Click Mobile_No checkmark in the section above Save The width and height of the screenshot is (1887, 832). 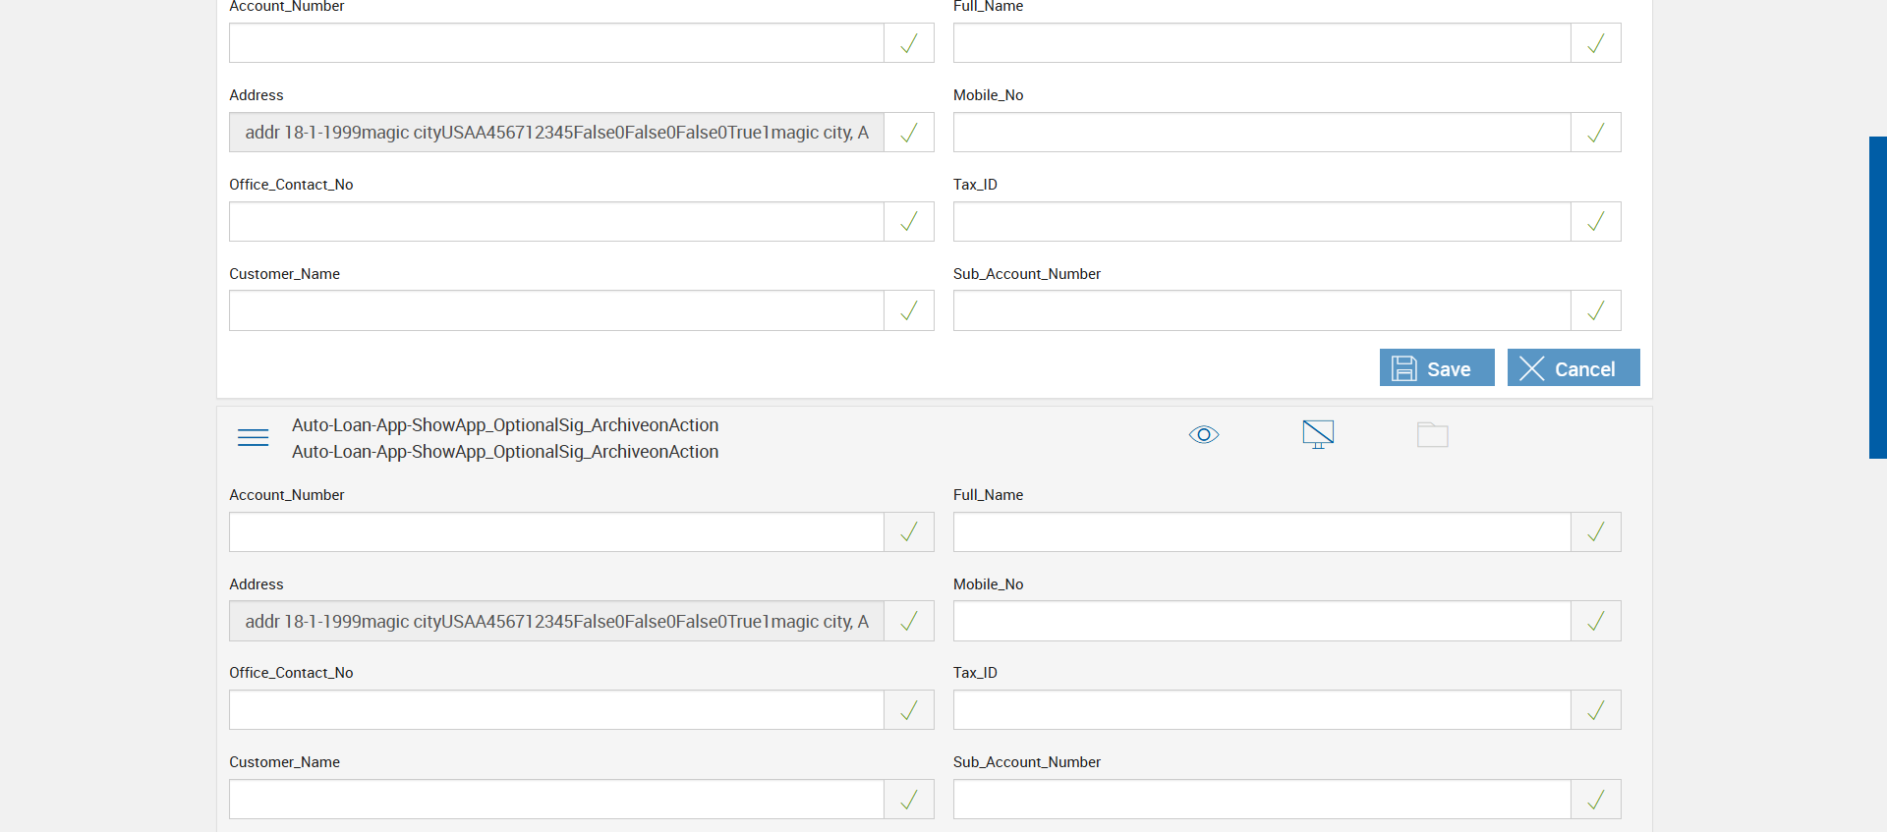[1595, 133]
